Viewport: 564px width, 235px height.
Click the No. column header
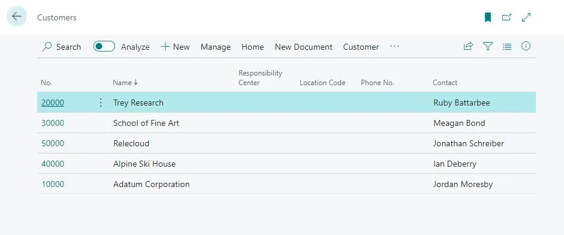(46, 83)
